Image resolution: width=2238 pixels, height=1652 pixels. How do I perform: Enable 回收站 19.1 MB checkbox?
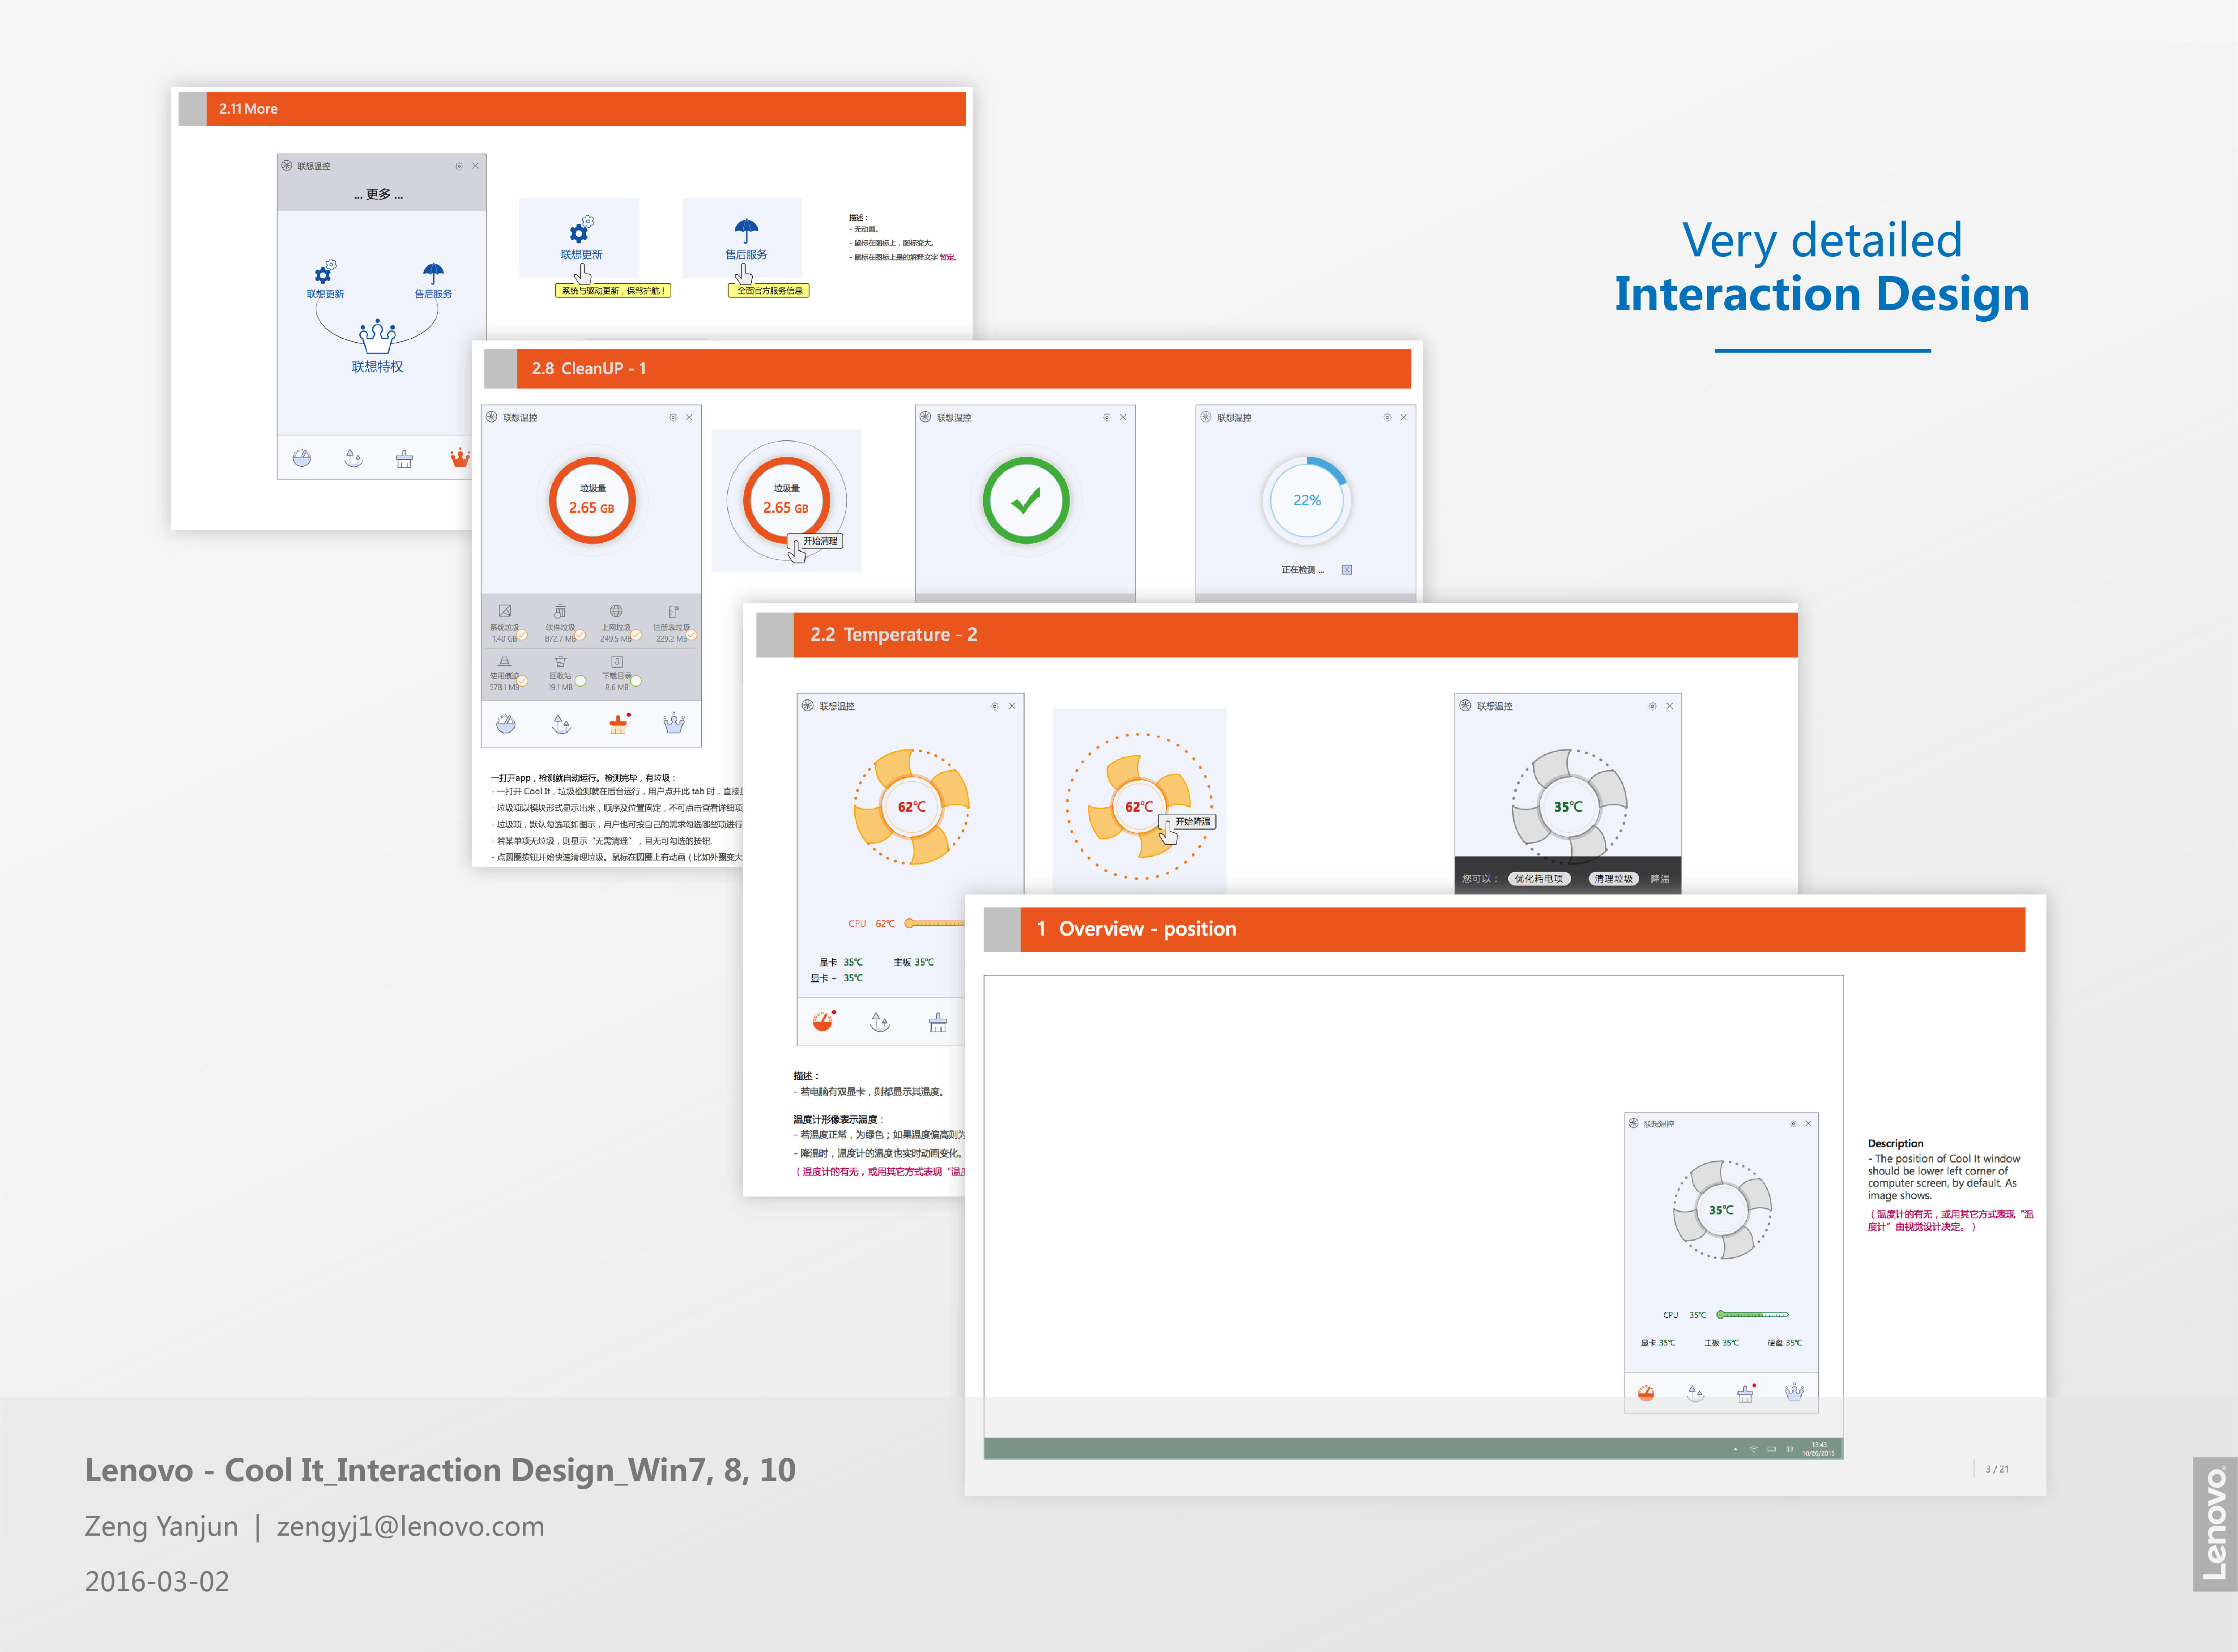580,681
